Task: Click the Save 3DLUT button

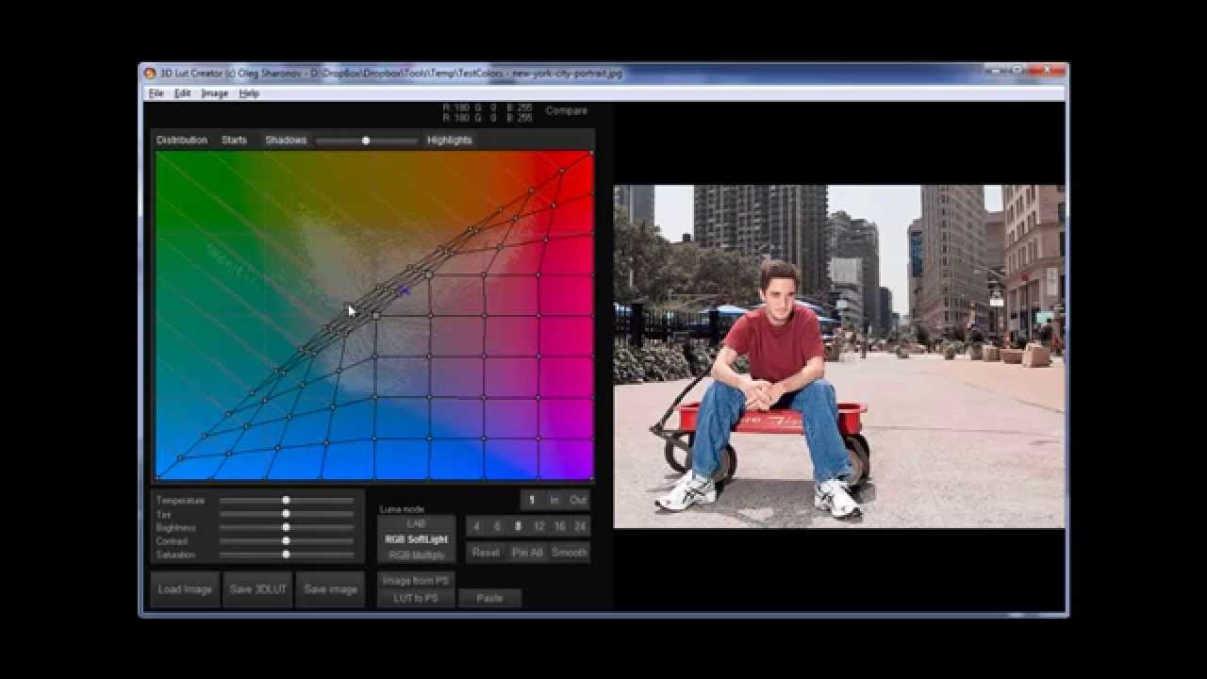Action: click(x=257, y=589)
